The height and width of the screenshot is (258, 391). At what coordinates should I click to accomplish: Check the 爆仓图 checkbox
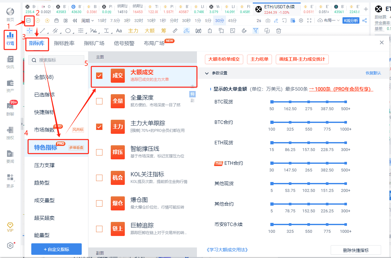point(99,203)
